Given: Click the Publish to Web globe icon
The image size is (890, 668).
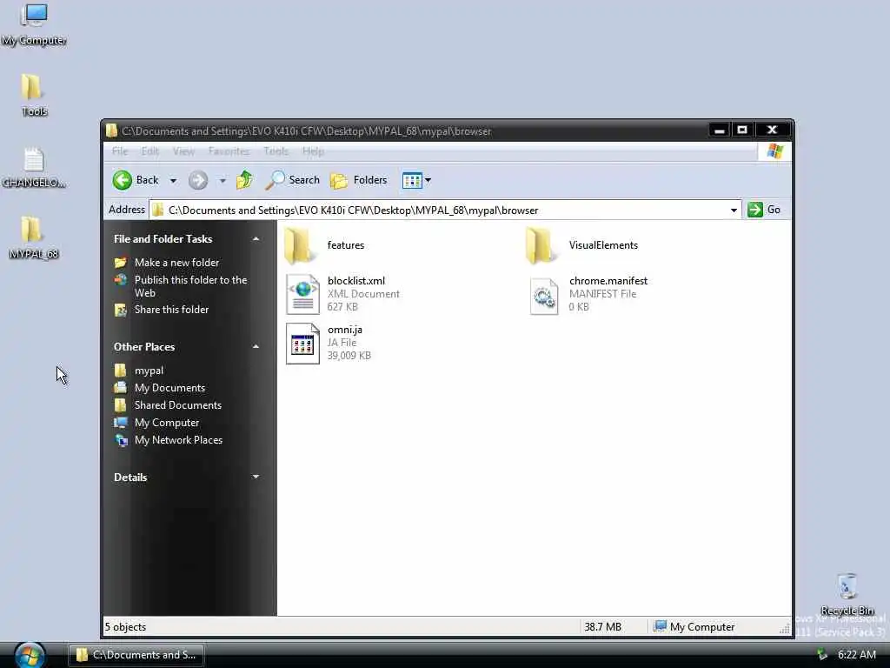Looking at the screenshot, I should click(120, 280).
